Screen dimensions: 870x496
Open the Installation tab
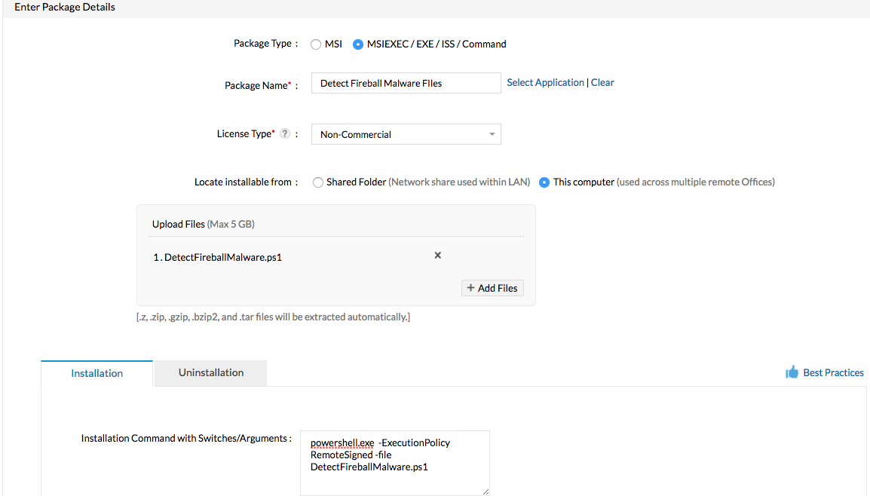click(x=96, y=373)
